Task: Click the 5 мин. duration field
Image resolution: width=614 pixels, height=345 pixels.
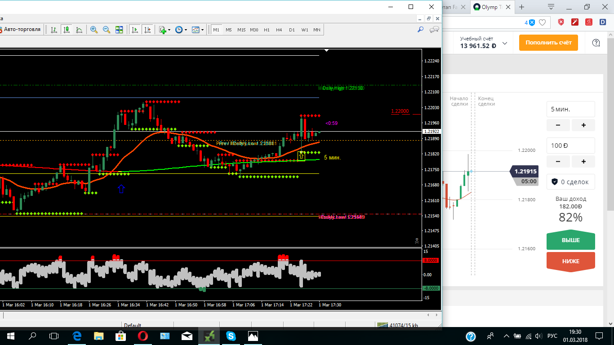Action: (x=571, y=109)
